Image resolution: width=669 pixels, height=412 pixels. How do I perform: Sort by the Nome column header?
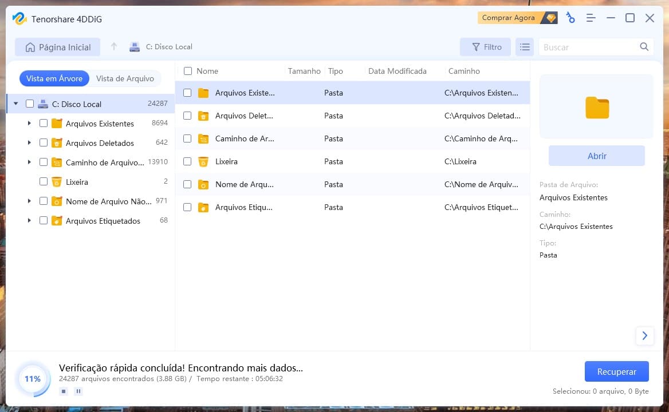(207, 71)
